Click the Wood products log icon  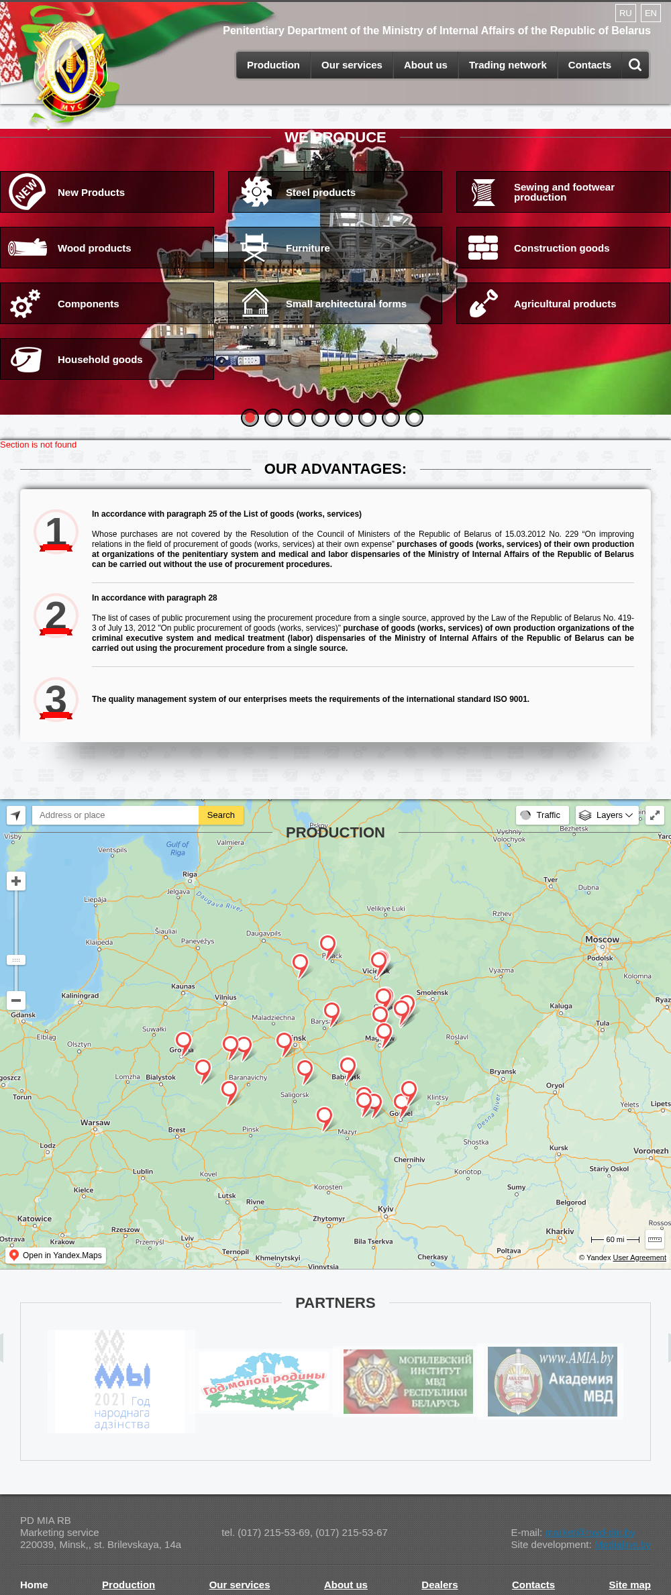[x=27, y=248]
